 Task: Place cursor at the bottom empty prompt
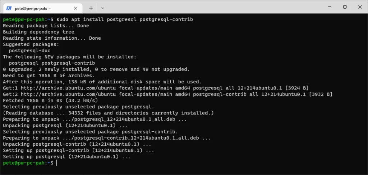57,163
